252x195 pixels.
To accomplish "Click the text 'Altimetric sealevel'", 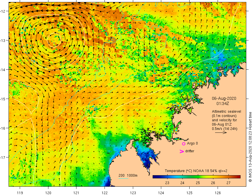I will tap(227, 112).
